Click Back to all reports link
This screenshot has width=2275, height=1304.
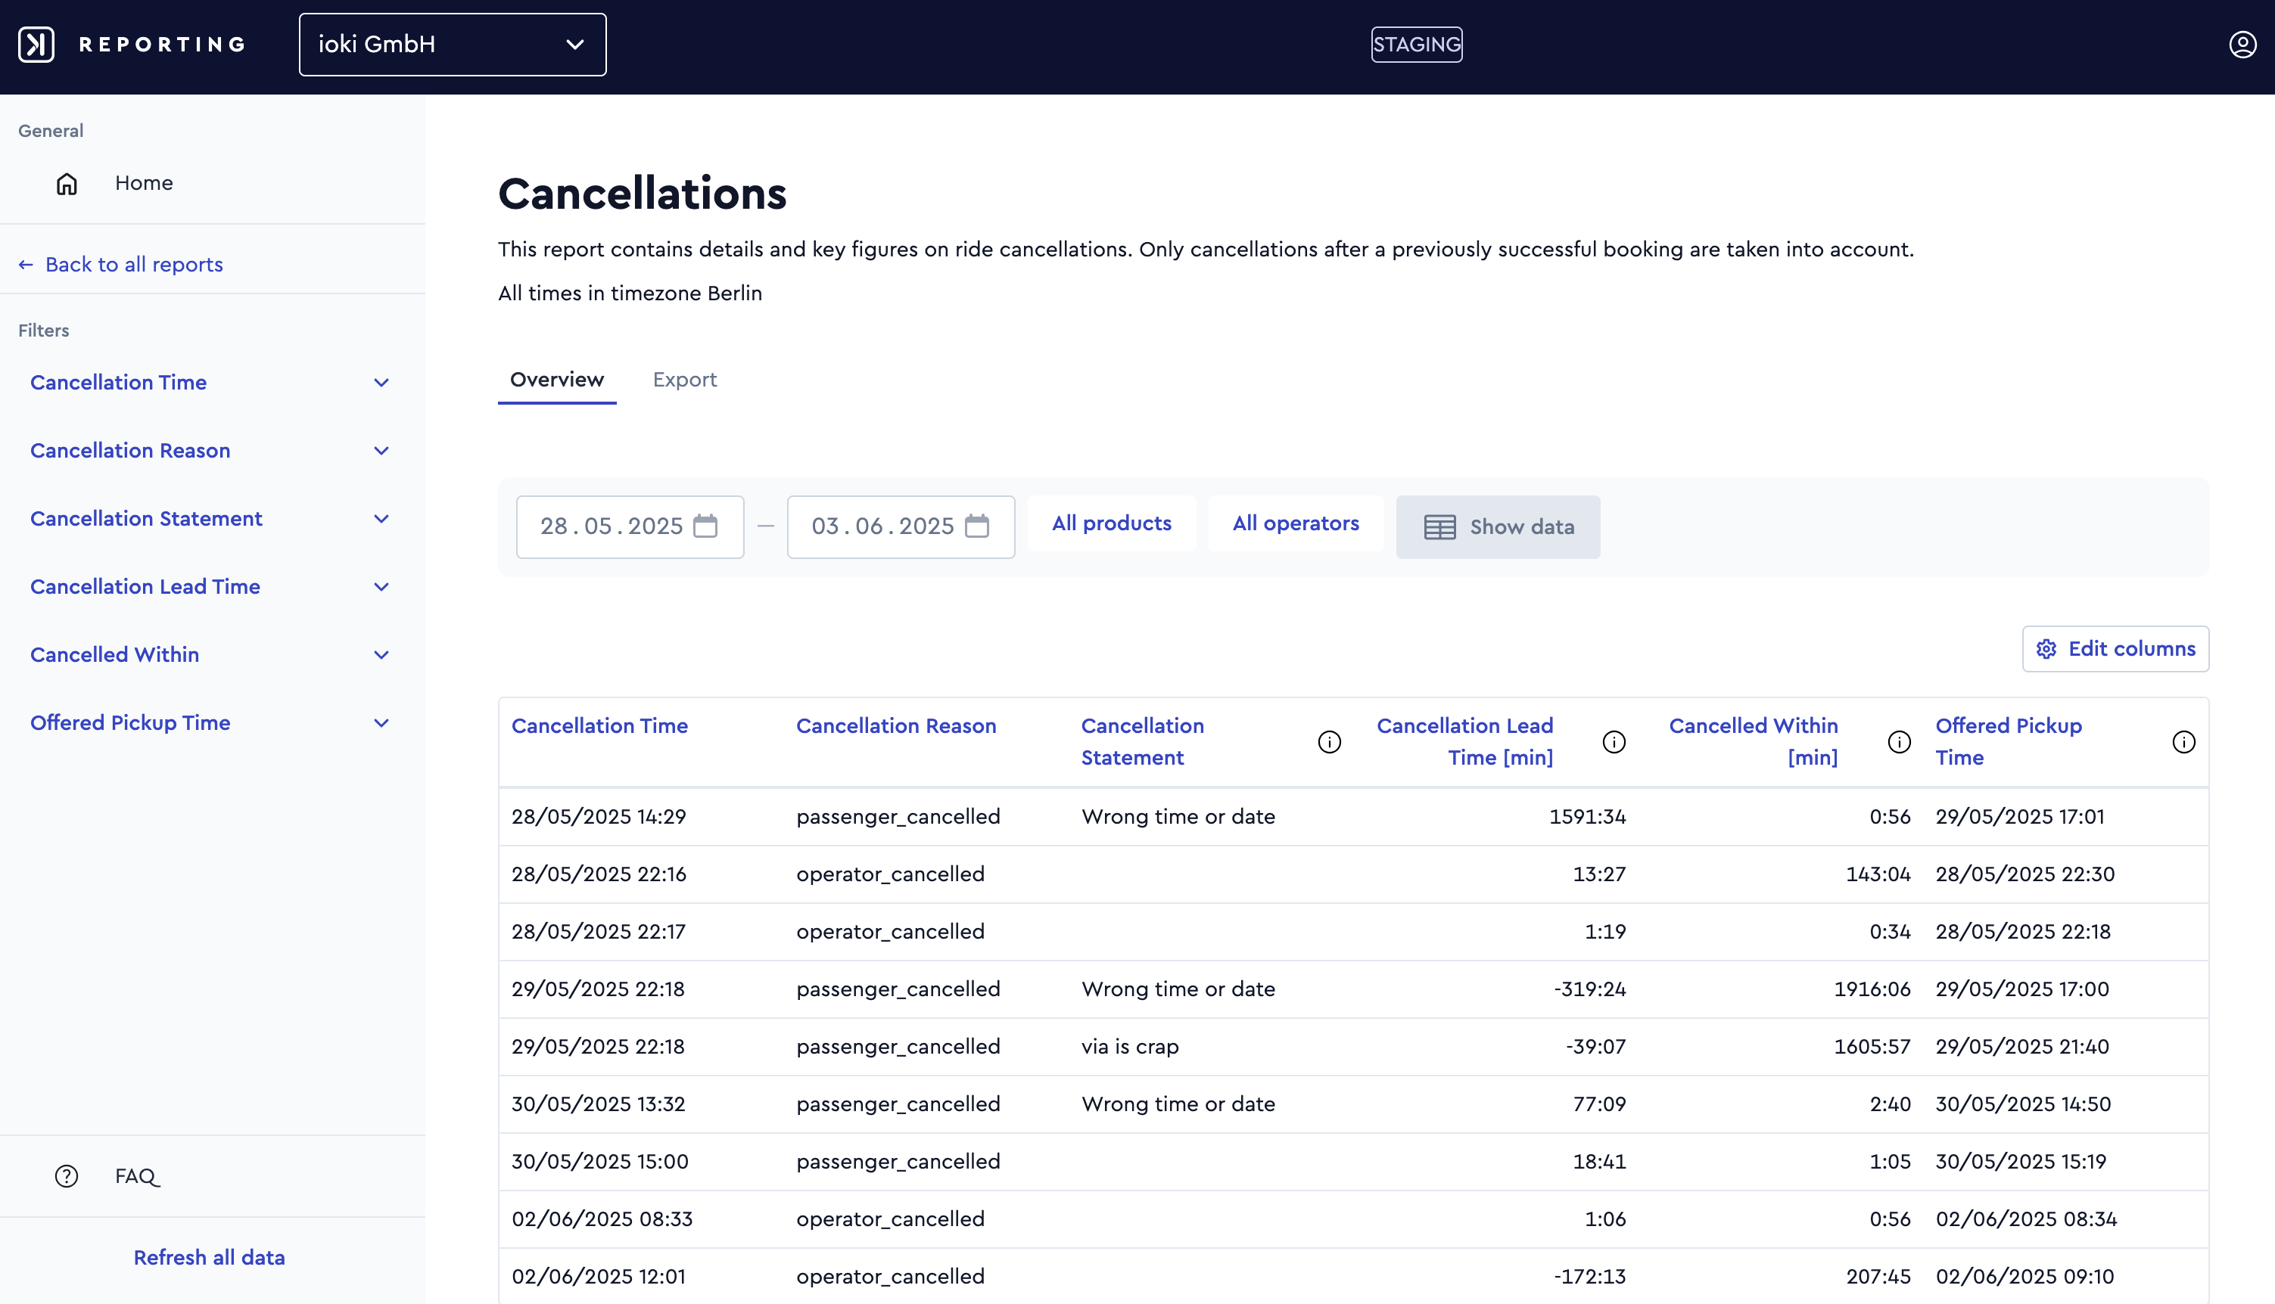[x=121, y=264]
